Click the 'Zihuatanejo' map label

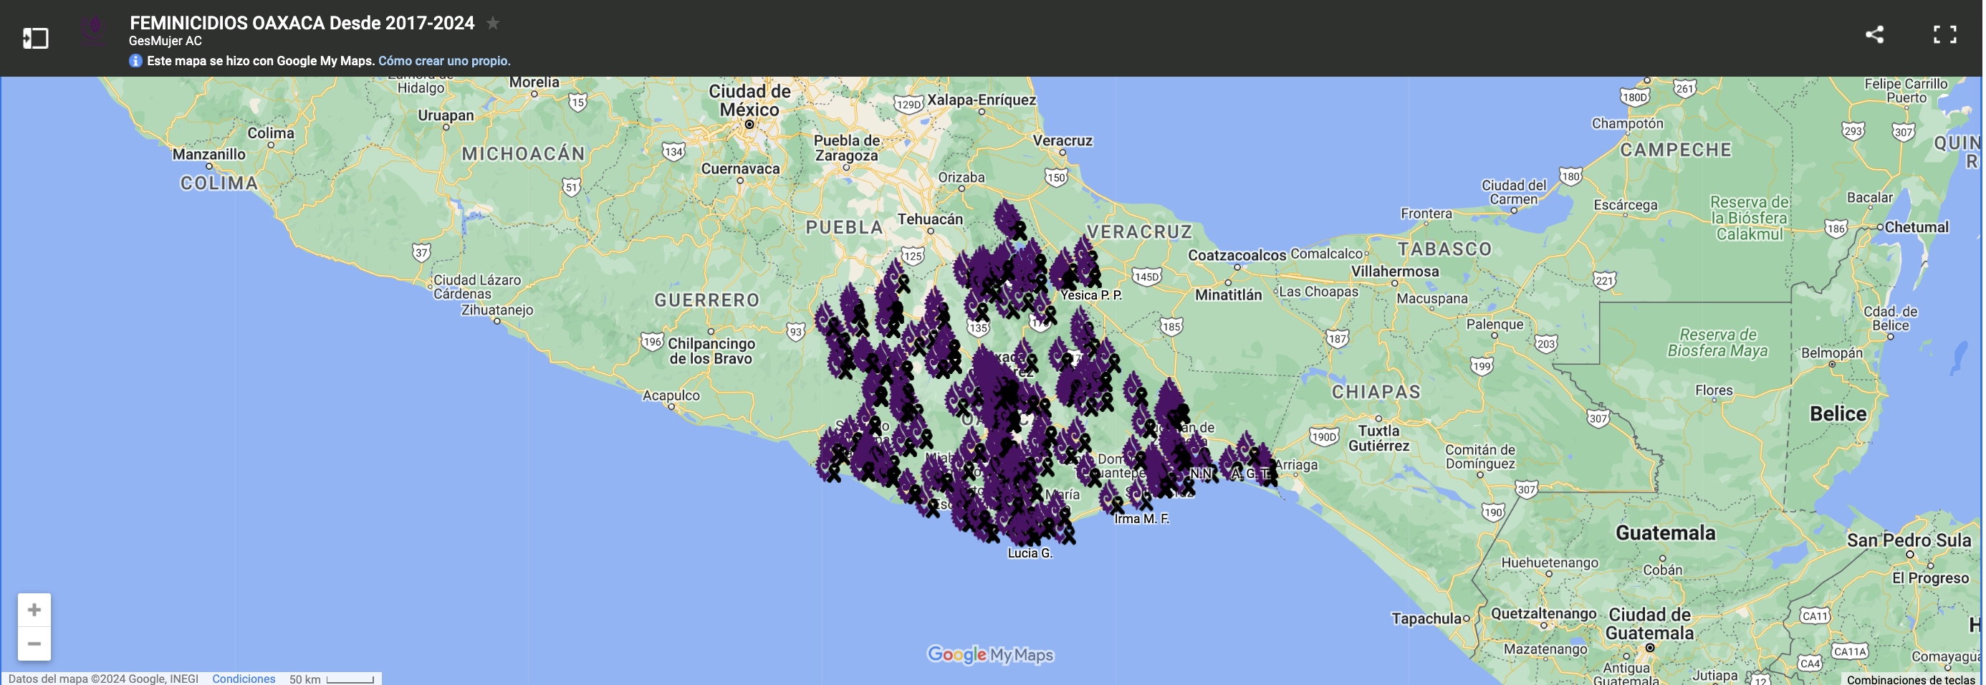pyautogui.click(x=497, y=310)
